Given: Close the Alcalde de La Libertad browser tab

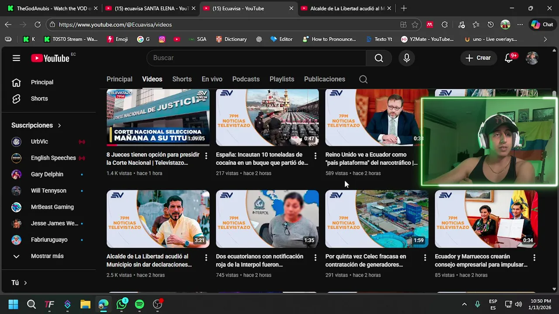Looking at the screenshot, I should point(389,8).
